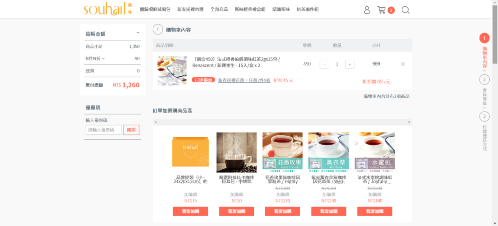Open 斯味經典禮盒組 menu
The image size is (498, 226).
[250, 10]
